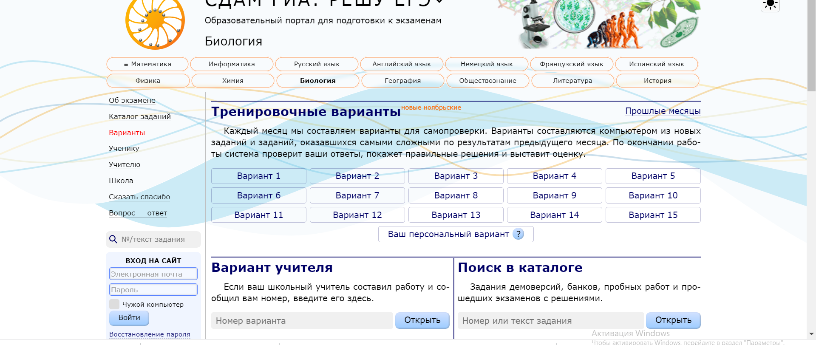Switch to Английский язык subject

[402, 64]
